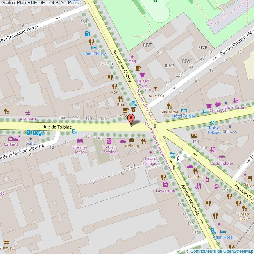Click the Rue de Tolbiac street label
The image size is (254, 254).
(57, 127)
